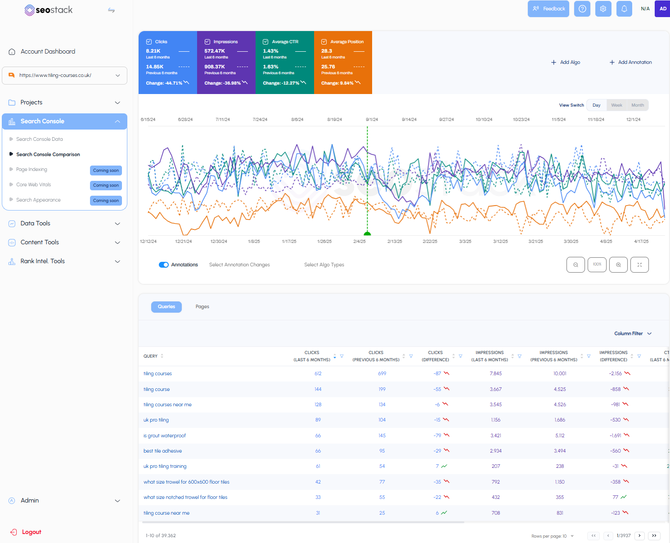Open the tiling courses query link
The width and height of the screenshot is (670, 543).
click(x=157, y=373)
